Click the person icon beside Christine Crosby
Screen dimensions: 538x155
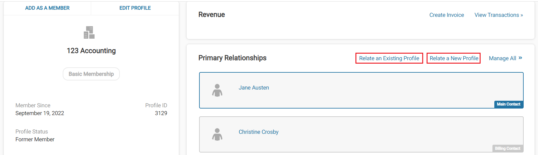[x=217, y=135]
